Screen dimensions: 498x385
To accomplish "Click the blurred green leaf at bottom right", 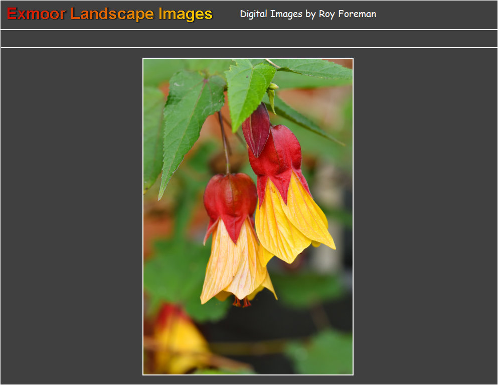I will (321, 354).
